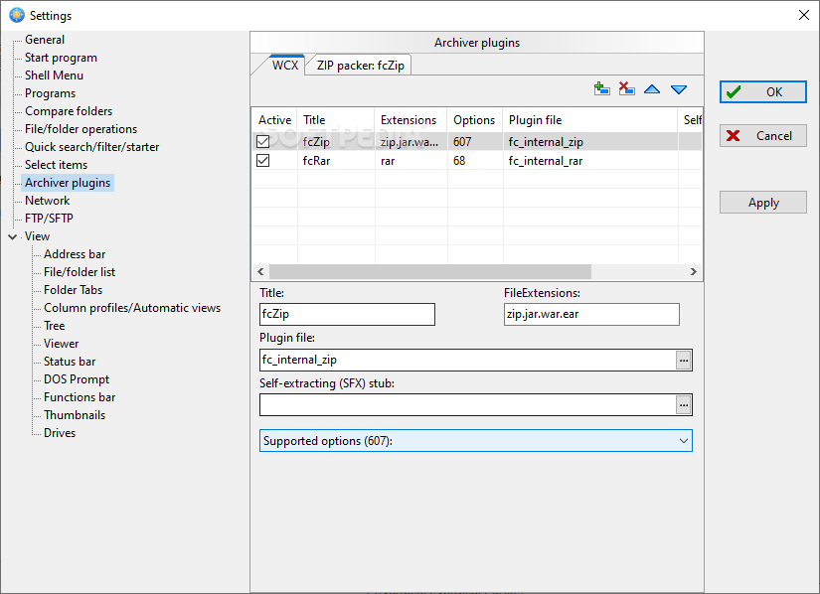Screen dimensions: 820x594
Task: Browse for SFX stub file
Action: click(684, 405)
